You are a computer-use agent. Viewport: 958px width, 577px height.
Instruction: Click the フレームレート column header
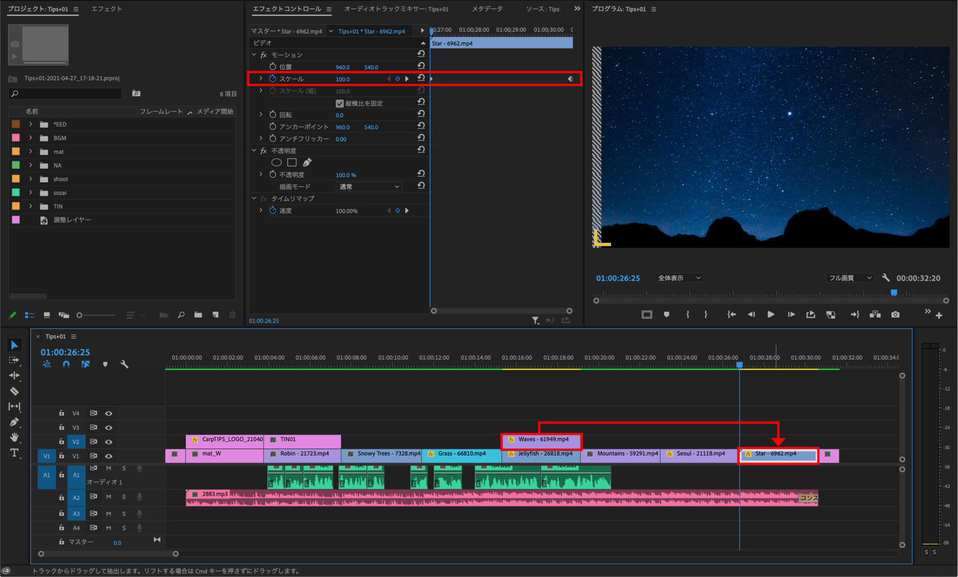pos(161,111)
